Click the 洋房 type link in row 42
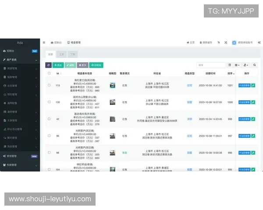This screenshot has width=263, height=210. point(189,119)
